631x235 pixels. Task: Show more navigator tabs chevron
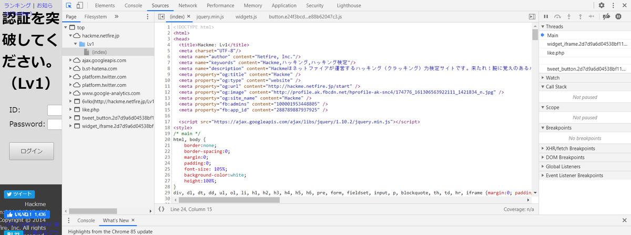[x=116, y=16]
